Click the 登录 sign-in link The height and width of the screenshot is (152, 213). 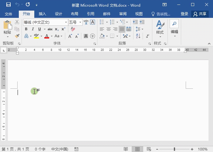coord(184,14)
